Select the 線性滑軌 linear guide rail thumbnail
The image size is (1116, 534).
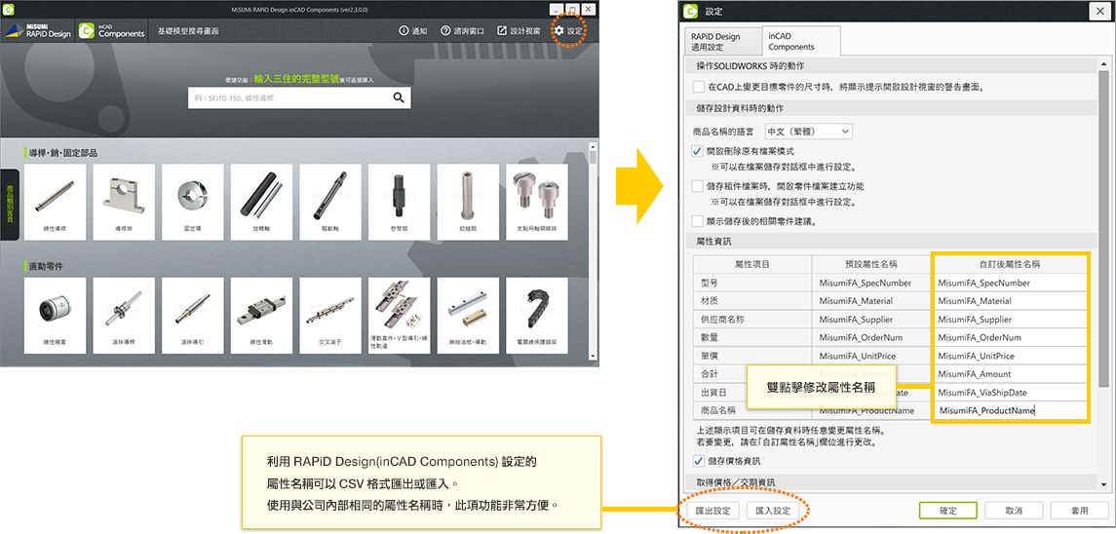pos(261,316)
